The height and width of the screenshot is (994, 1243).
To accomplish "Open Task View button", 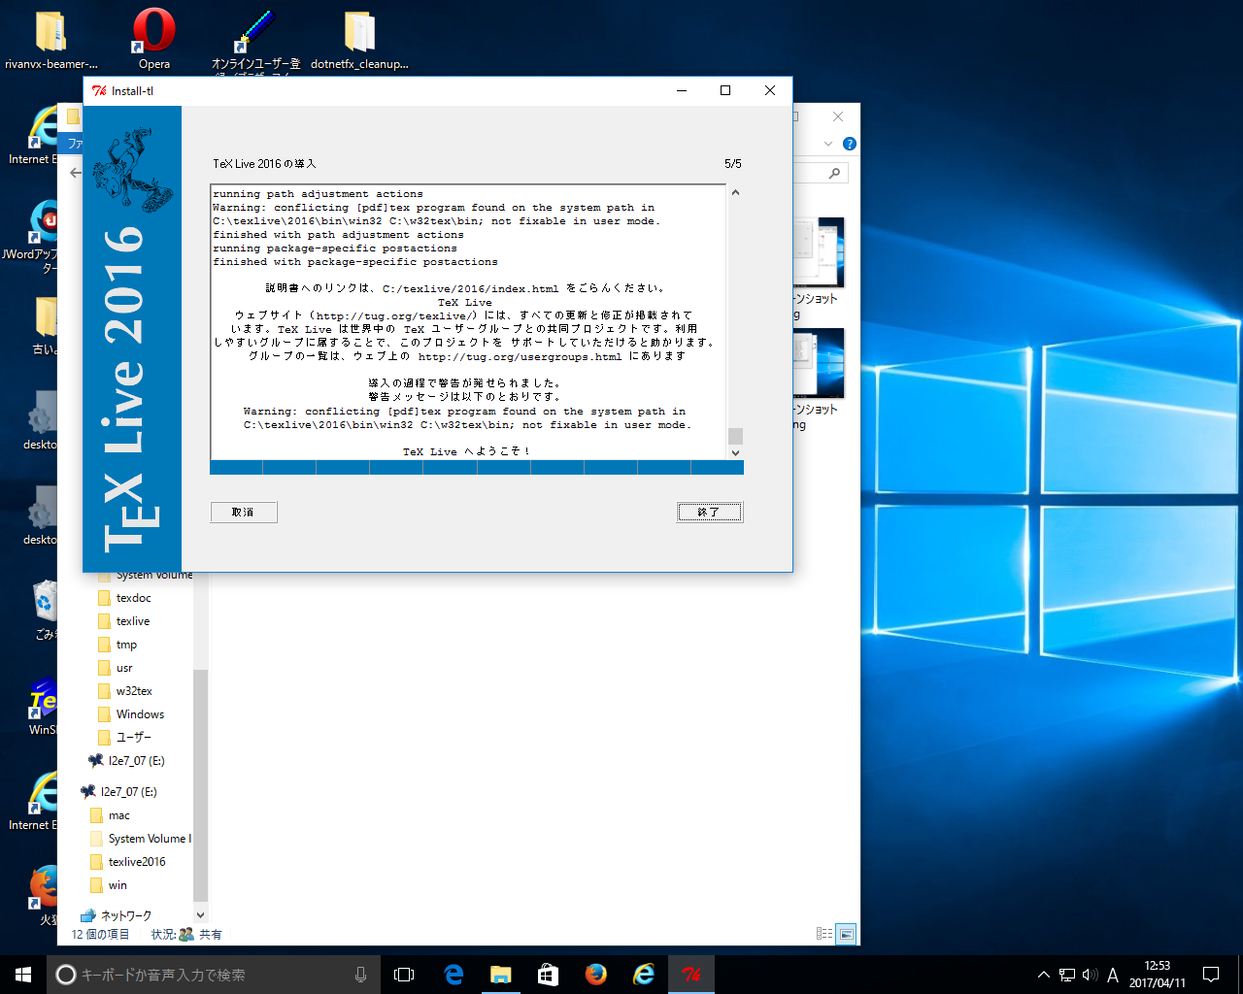I will [404, 975].
